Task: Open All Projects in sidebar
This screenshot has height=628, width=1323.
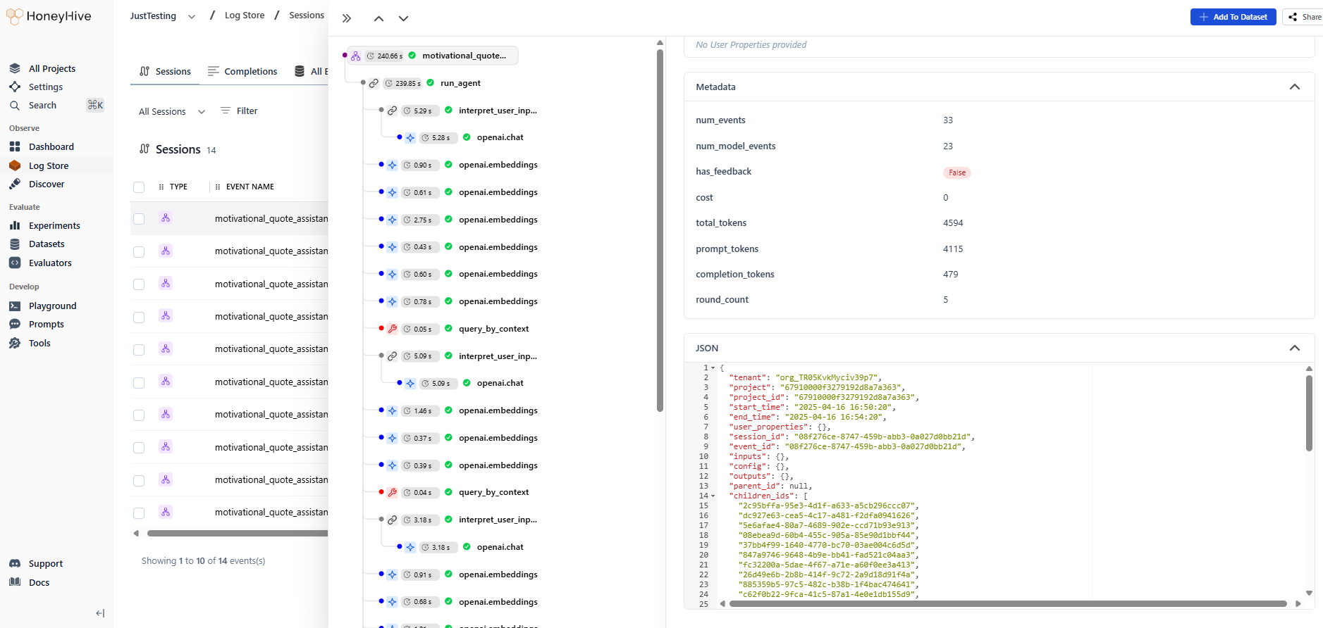Action: pyautogui.click(x=51, y=68)
